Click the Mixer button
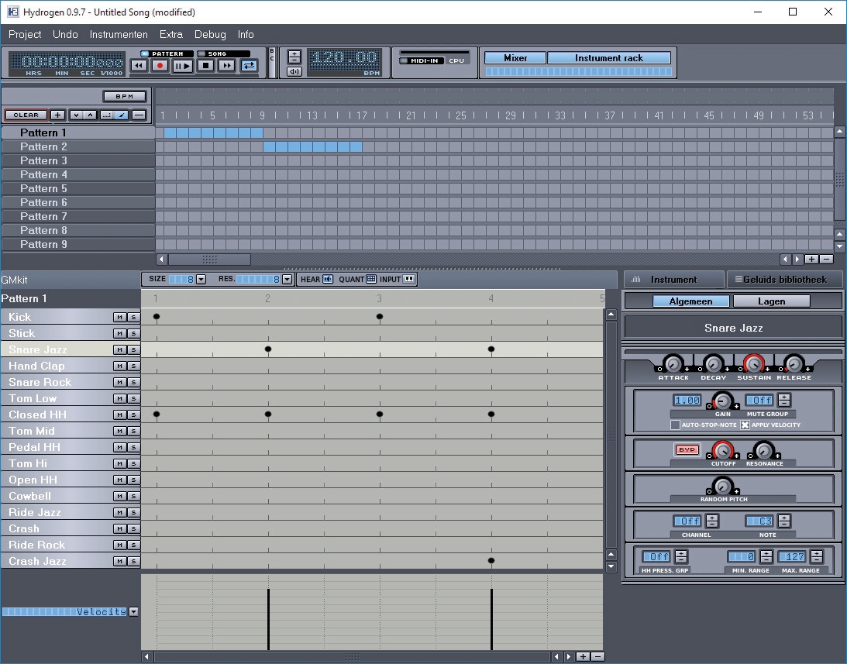This screenshot has height=664, width=847. tap(515, 58)
